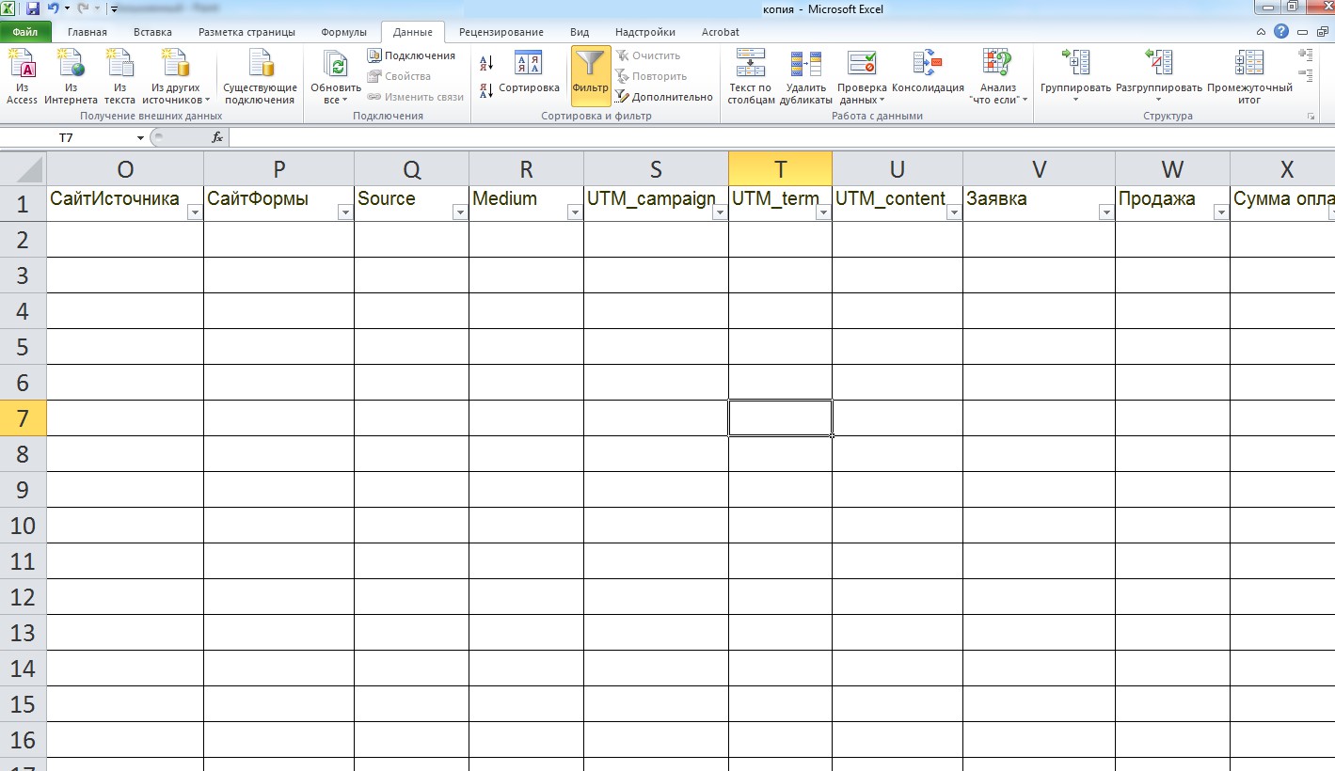Import data From Text (Из текста)
Viewport: 1335px width, 771px height.
[119, 77]
